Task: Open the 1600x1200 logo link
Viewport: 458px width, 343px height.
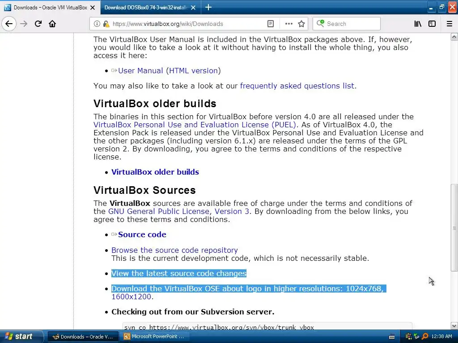Action: point(131,297)
